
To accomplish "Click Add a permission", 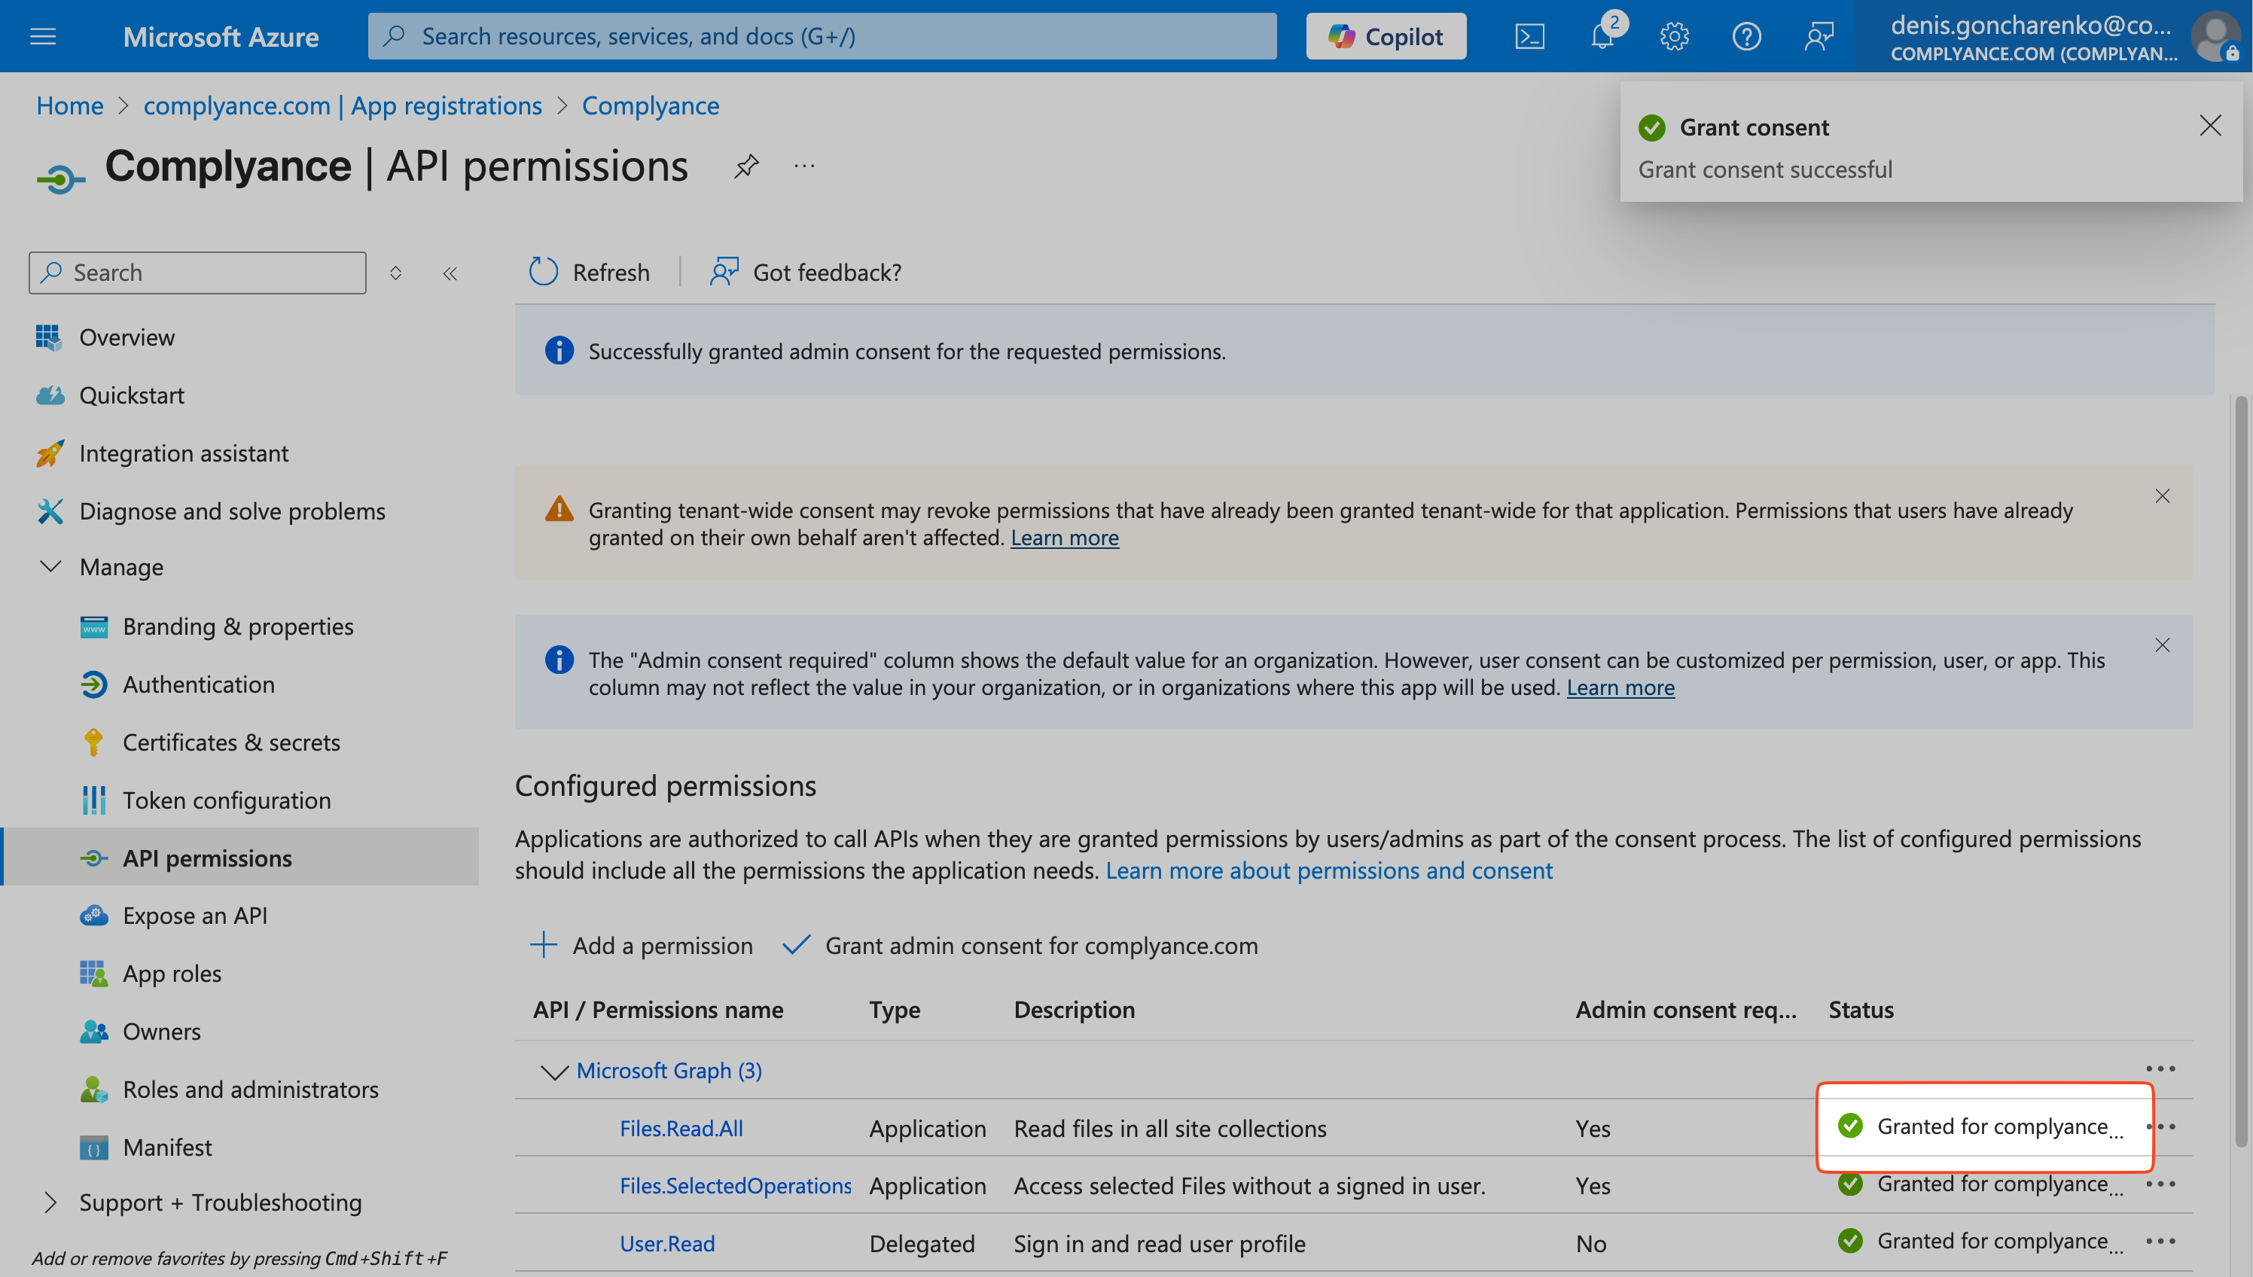I will tap(642, 946).
